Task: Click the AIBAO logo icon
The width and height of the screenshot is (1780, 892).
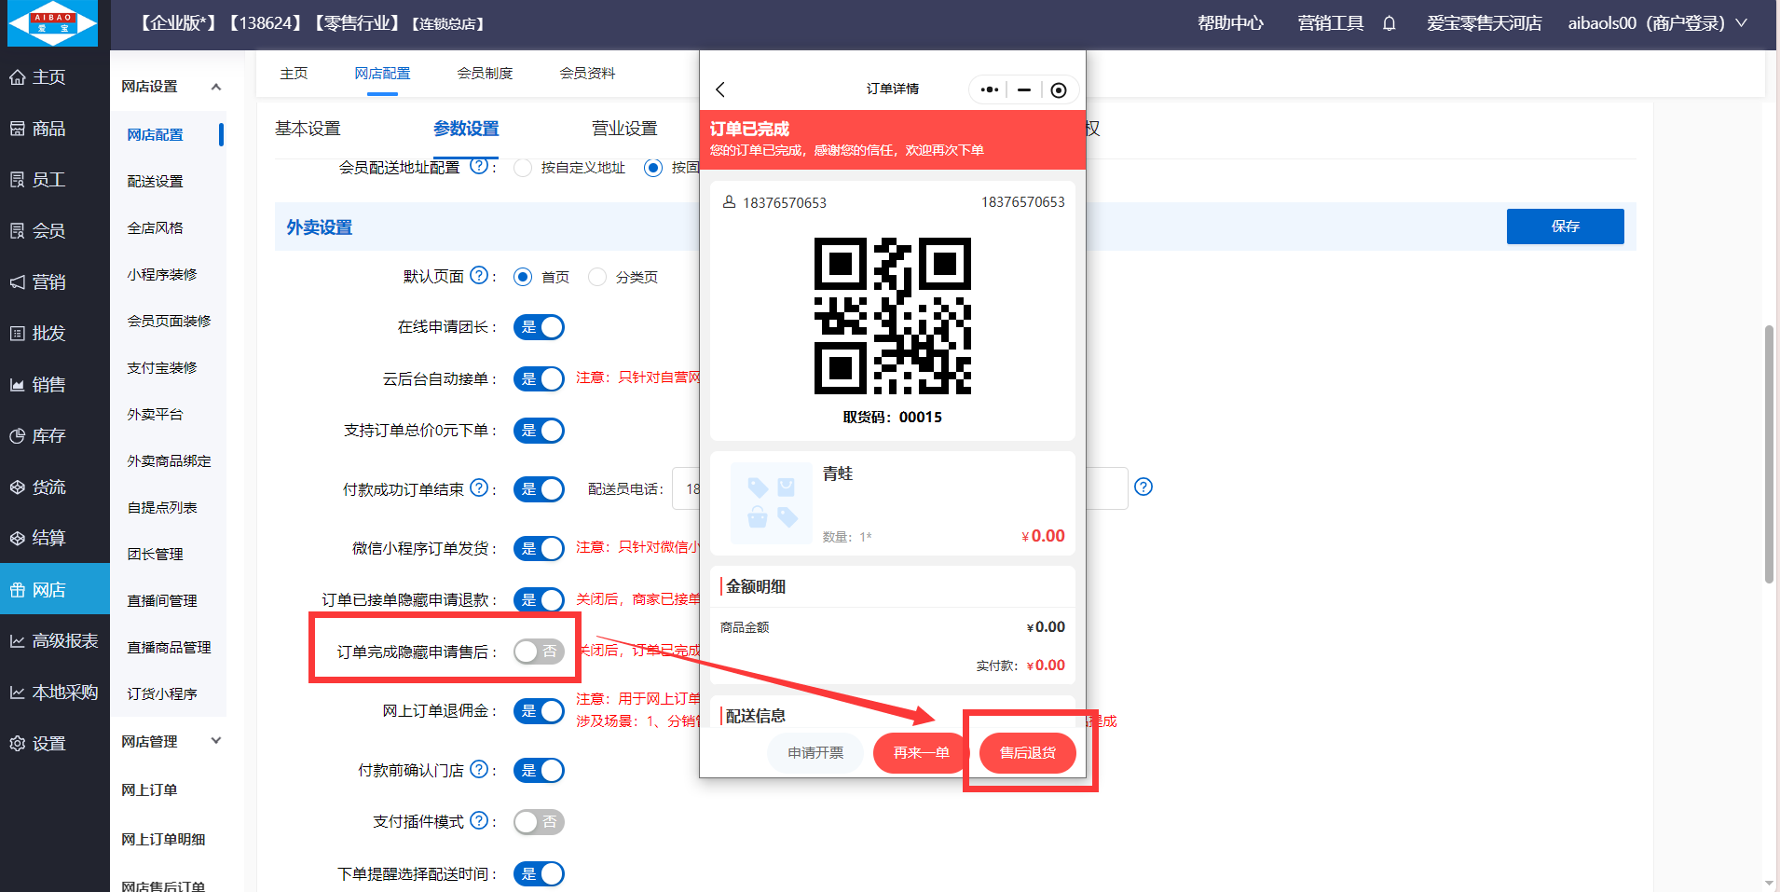Action: (52, 23)
